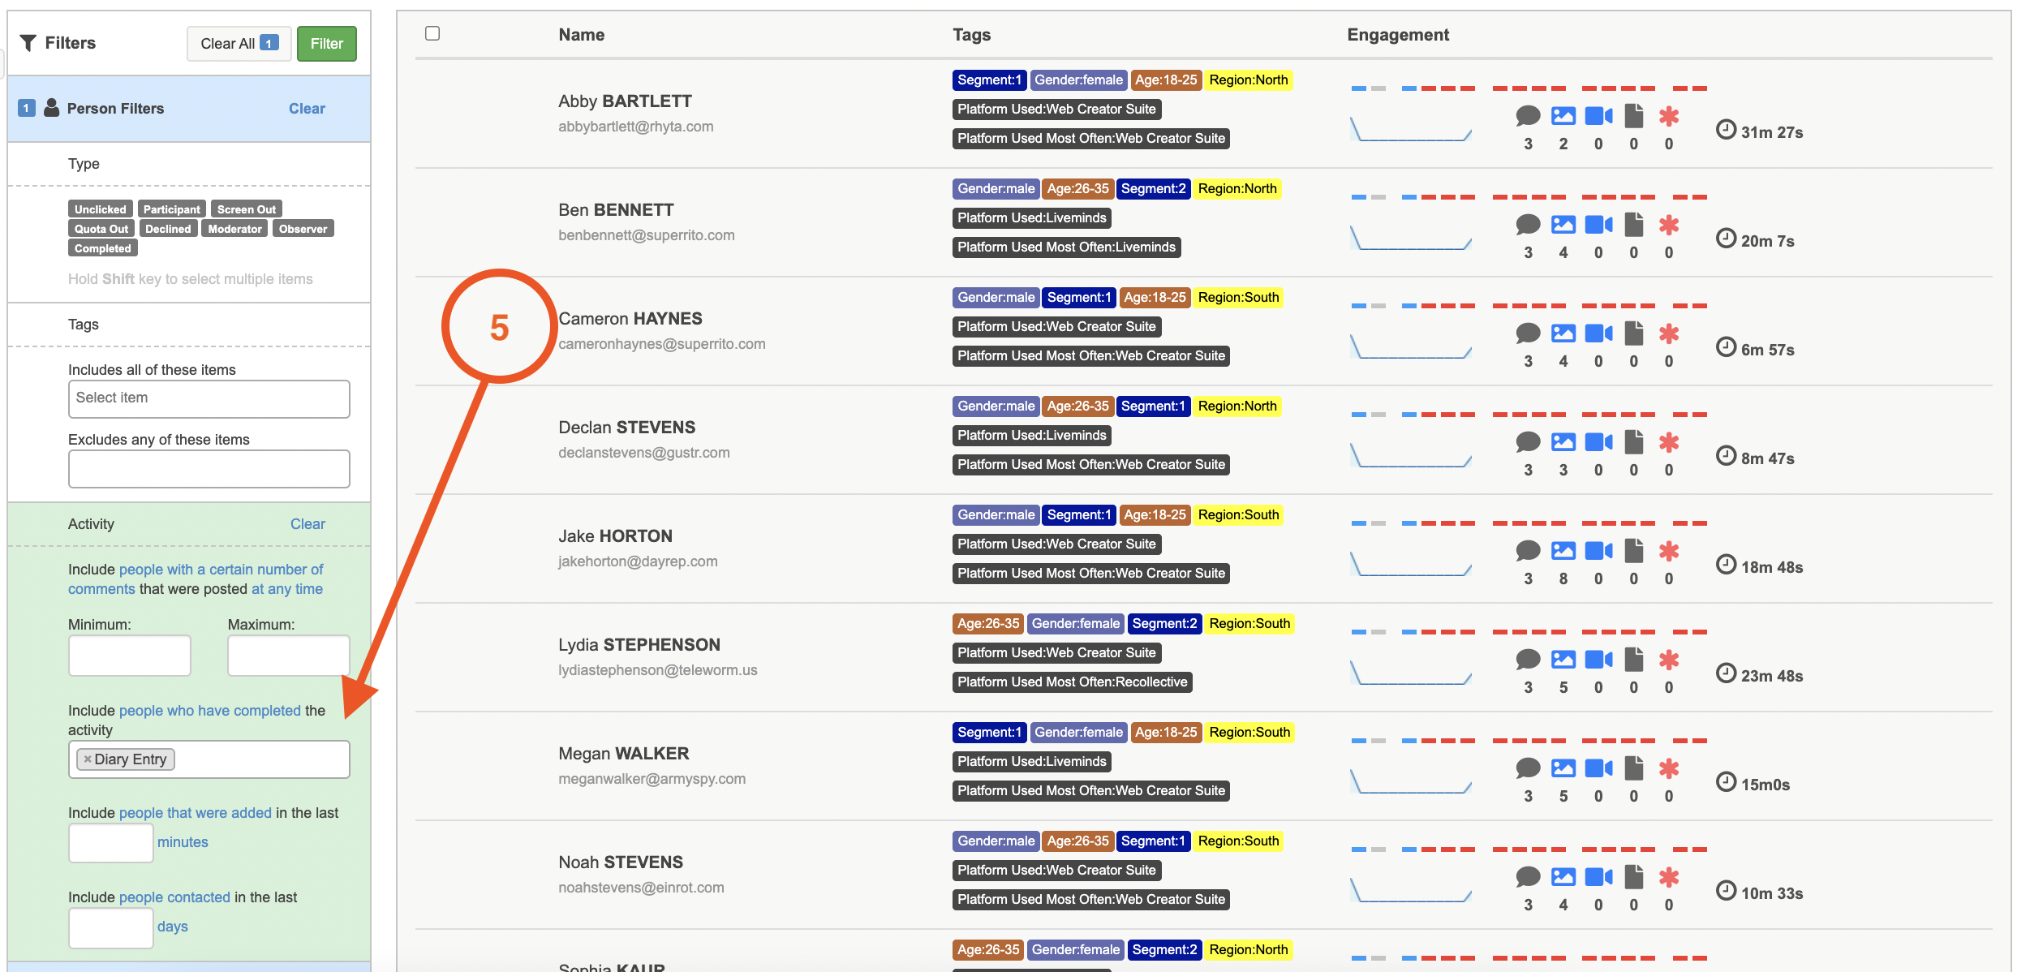Toggle the Participant type filter tag
The image size is (2030, 972).
tap(171, 209)
